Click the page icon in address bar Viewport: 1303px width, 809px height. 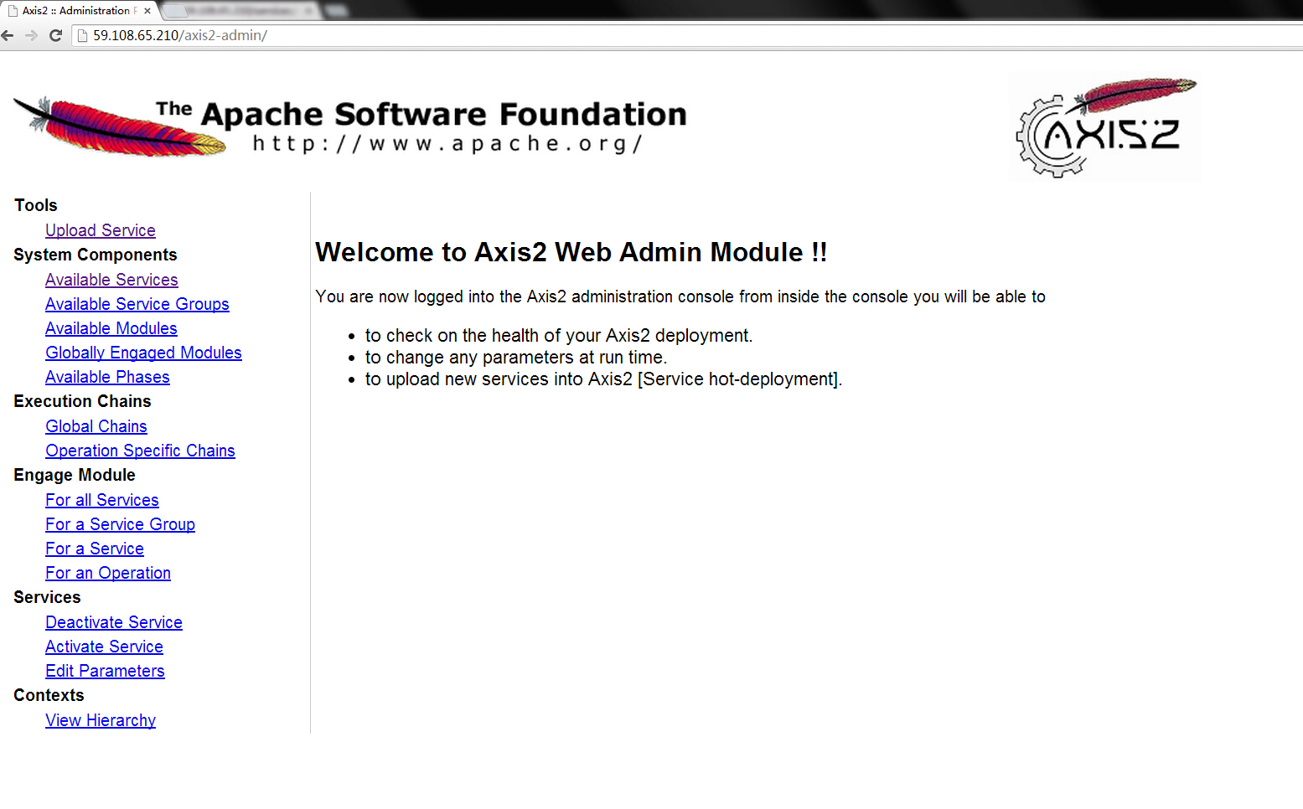click(82, 35)
